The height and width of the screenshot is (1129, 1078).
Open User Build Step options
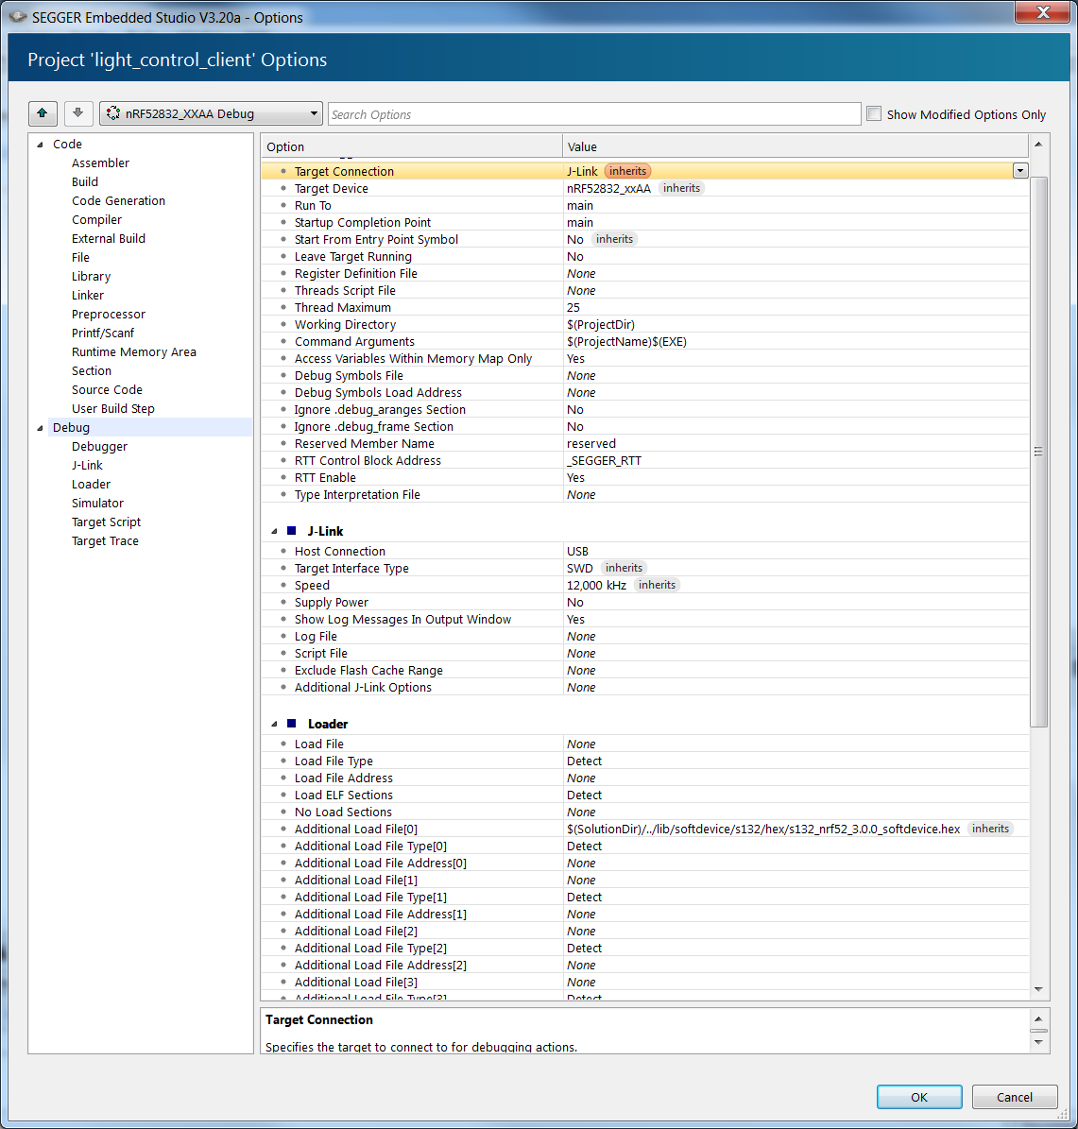click(x=113, y=408)
